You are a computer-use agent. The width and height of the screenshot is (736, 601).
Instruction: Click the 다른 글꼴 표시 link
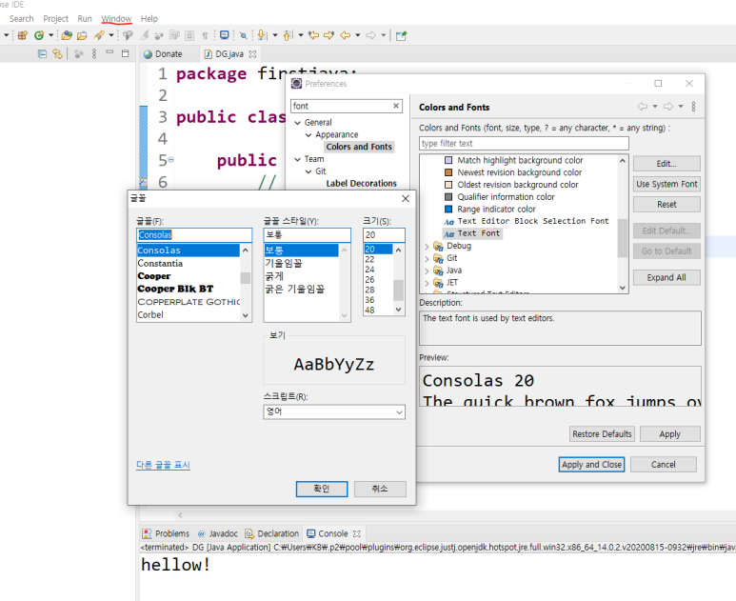pyautogui.click(x=163, y=465)
